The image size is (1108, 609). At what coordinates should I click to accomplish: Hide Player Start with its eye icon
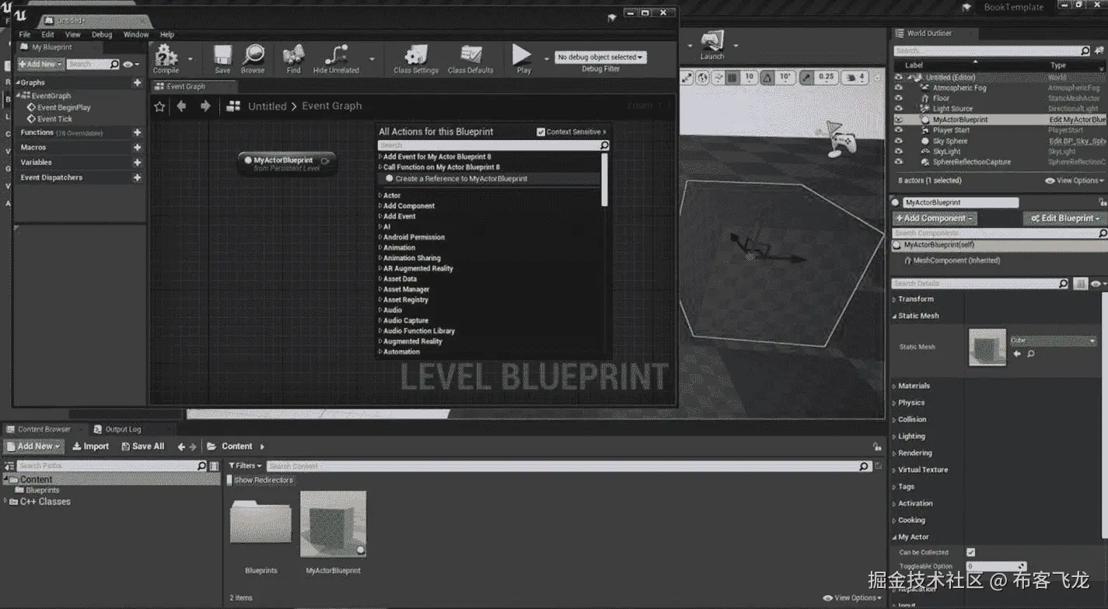coord(899,131)
